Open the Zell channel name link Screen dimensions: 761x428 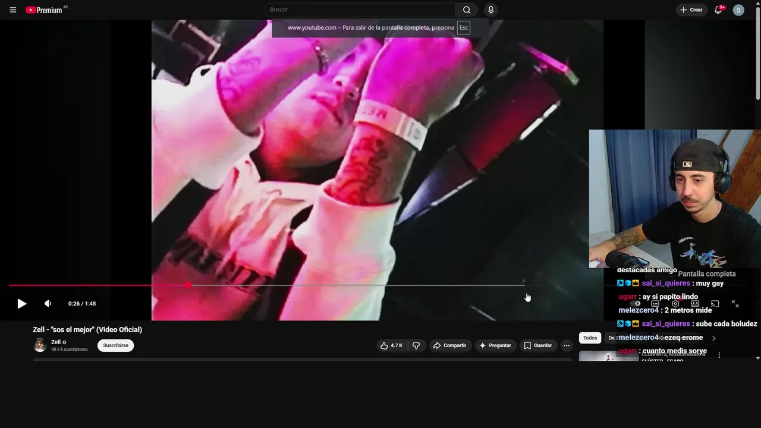pyautogui.click(x=56, y=342)
